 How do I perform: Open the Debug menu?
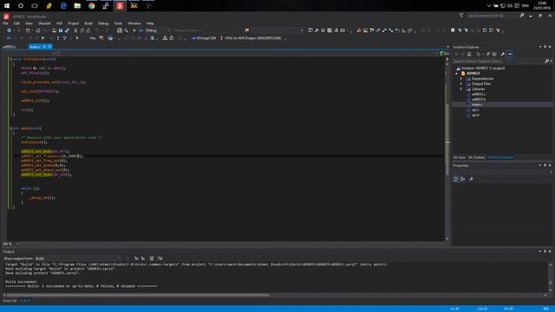pyautogui.click(x=103, y=23)
